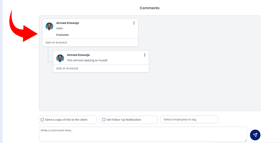Click the avatar on the reply comment
The height and width of the screenshot is (143, 280).
(x=60, y=58)
